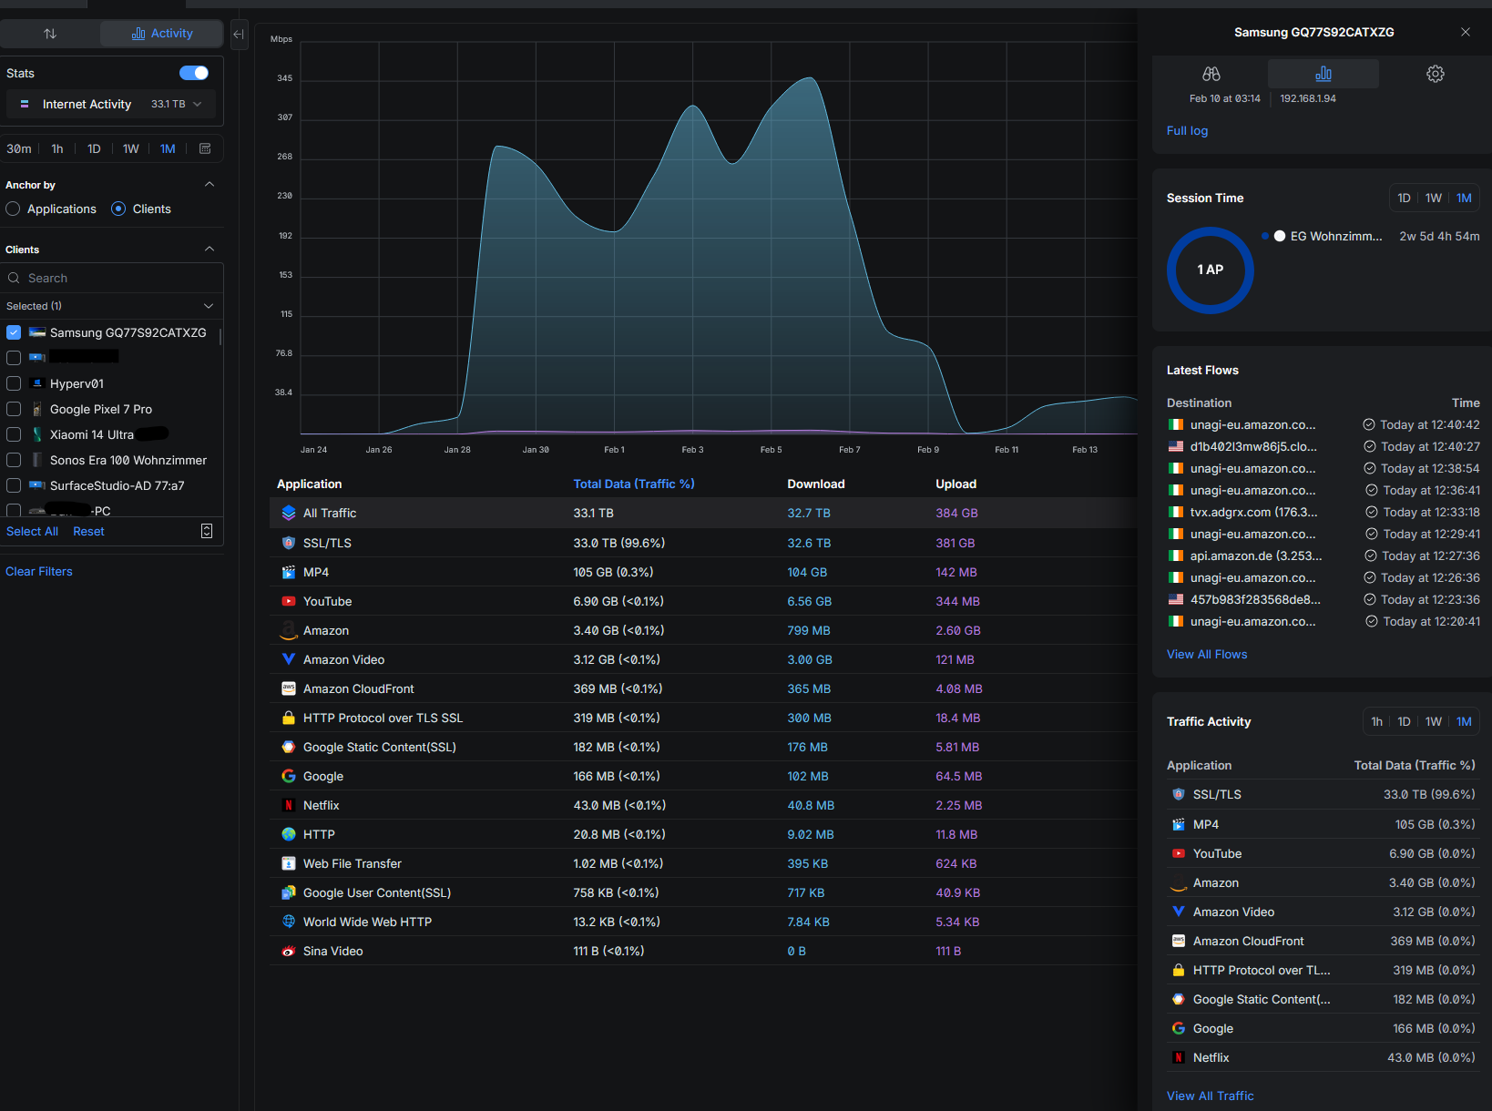Click the Netflix icon in Application table
This screenshot has width=1492, height=1111.
[289, 805]
